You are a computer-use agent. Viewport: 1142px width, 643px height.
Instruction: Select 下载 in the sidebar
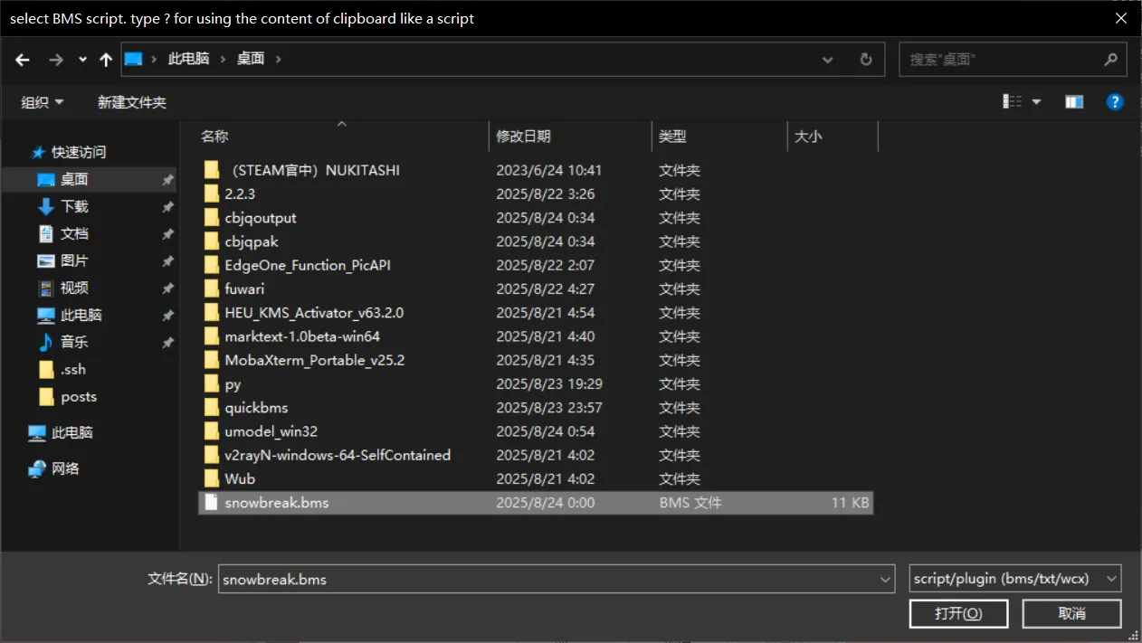pos(74,206)
